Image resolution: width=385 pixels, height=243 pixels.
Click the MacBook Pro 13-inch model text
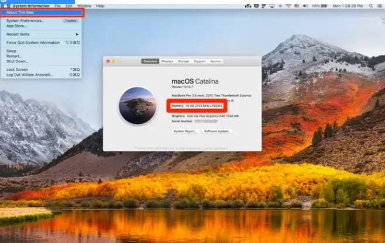tap(211, 96)
